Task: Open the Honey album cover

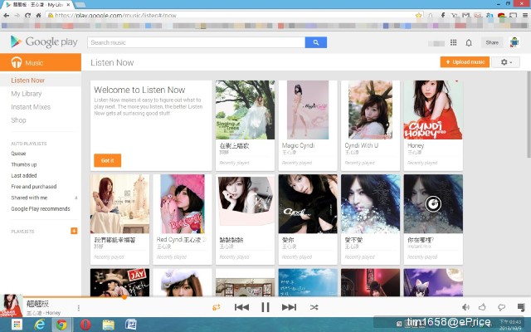Action: (x=433, y=110)
